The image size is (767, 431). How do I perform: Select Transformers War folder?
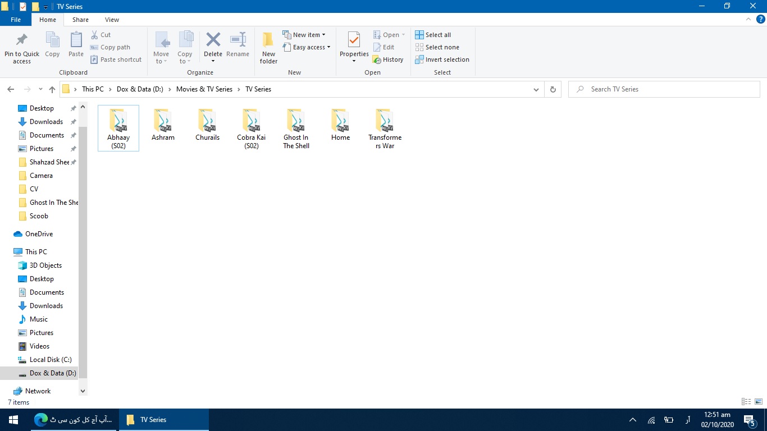coord(385,129)
